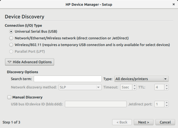Increase the Jetdirect port value
This screenshot has width=178, height=128.
coord(167,103)
